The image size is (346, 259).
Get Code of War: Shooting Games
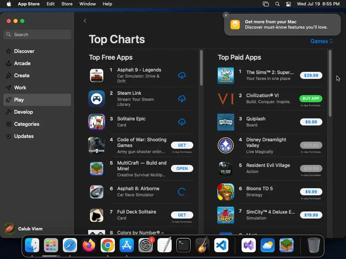coord(182,145)
